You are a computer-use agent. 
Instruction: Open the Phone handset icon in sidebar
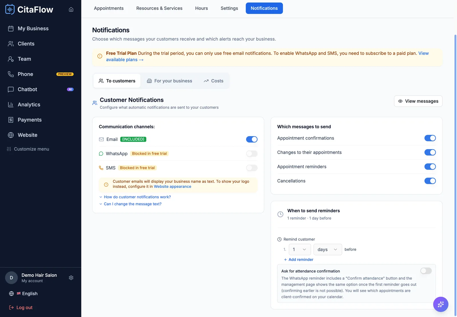pyautogui.click(x=11, y=74)
